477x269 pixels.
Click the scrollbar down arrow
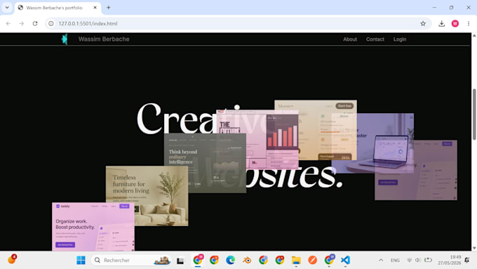474,248
